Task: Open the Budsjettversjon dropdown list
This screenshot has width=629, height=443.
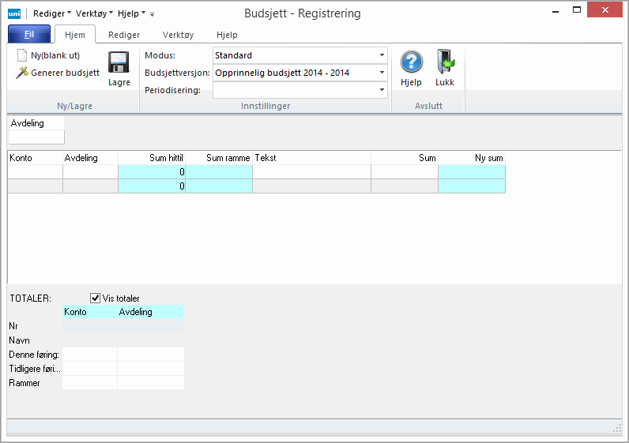Action: coord(382,73)
